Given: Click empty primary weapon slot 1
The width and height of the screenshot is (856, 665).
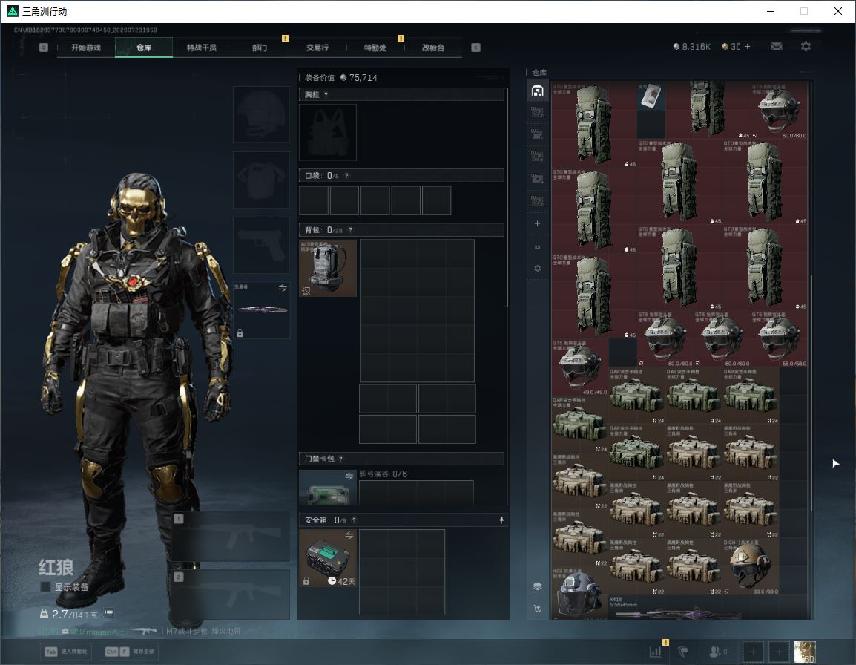Looking at the screenshot, I should coord(231,537).
